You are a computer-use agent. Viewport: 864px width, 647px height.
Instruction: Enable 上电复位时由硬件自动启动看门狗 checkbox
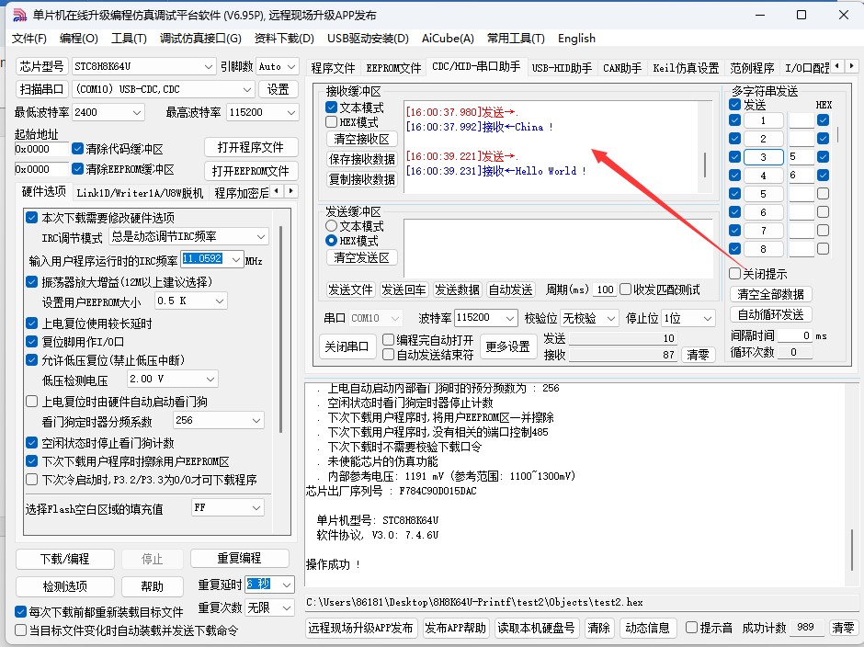coord(32,402)
